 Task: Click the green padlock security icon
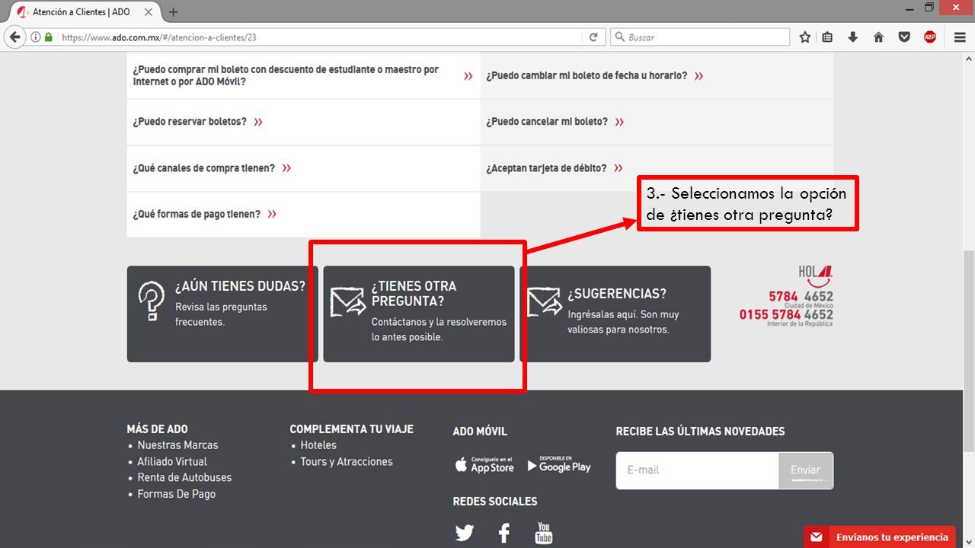pyautogui.click(x=49, y=37)
